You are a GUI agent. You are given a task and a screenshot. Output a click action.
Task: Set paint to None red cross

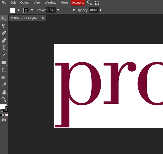(x=7, y=115)
